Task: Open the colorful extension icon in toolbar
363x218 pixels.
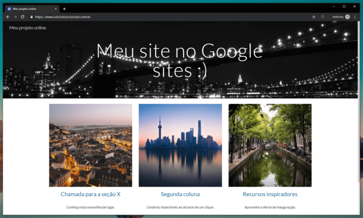Action: [x=323, y=17]
